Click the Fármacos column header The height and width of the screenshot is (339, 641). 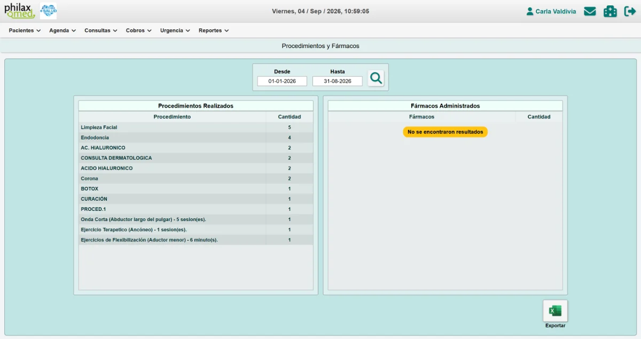(421, 117)
